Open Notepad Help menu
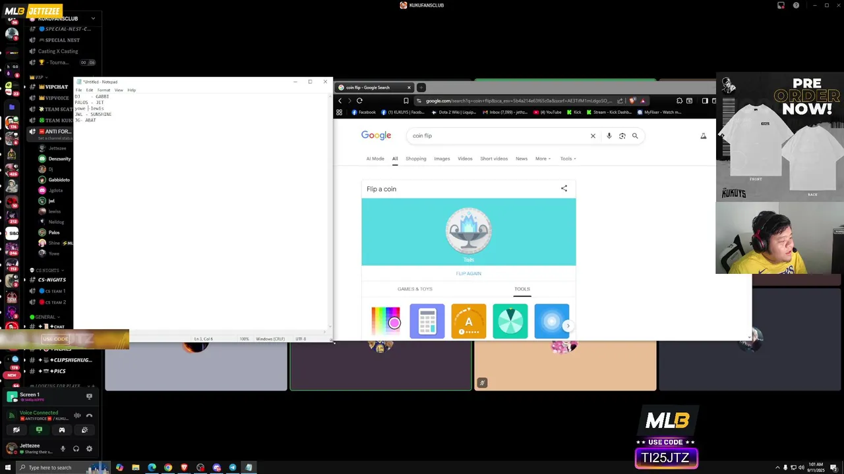Screen dimensions: 844x474 pyautogui.click(x=131, y=90)
